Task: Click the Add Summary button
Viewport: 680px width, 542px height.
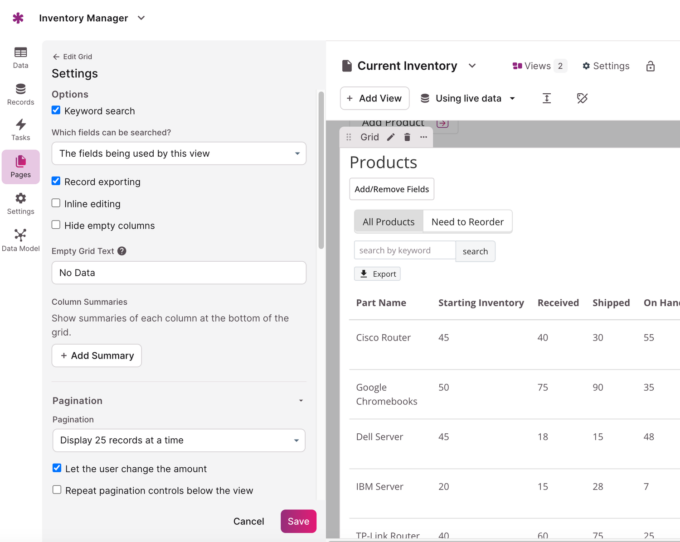Action: tap(97, 355)
